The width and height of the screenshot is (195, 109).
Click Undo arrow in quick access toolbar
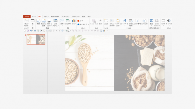click(x=31, y=30)
